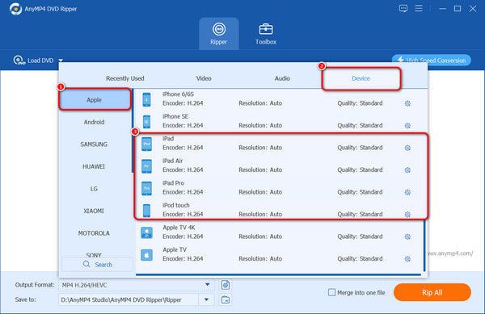Open settings gear for iPod touch profile
The width and height of the screenshot is (485, 314).
[x=407, y=215]
